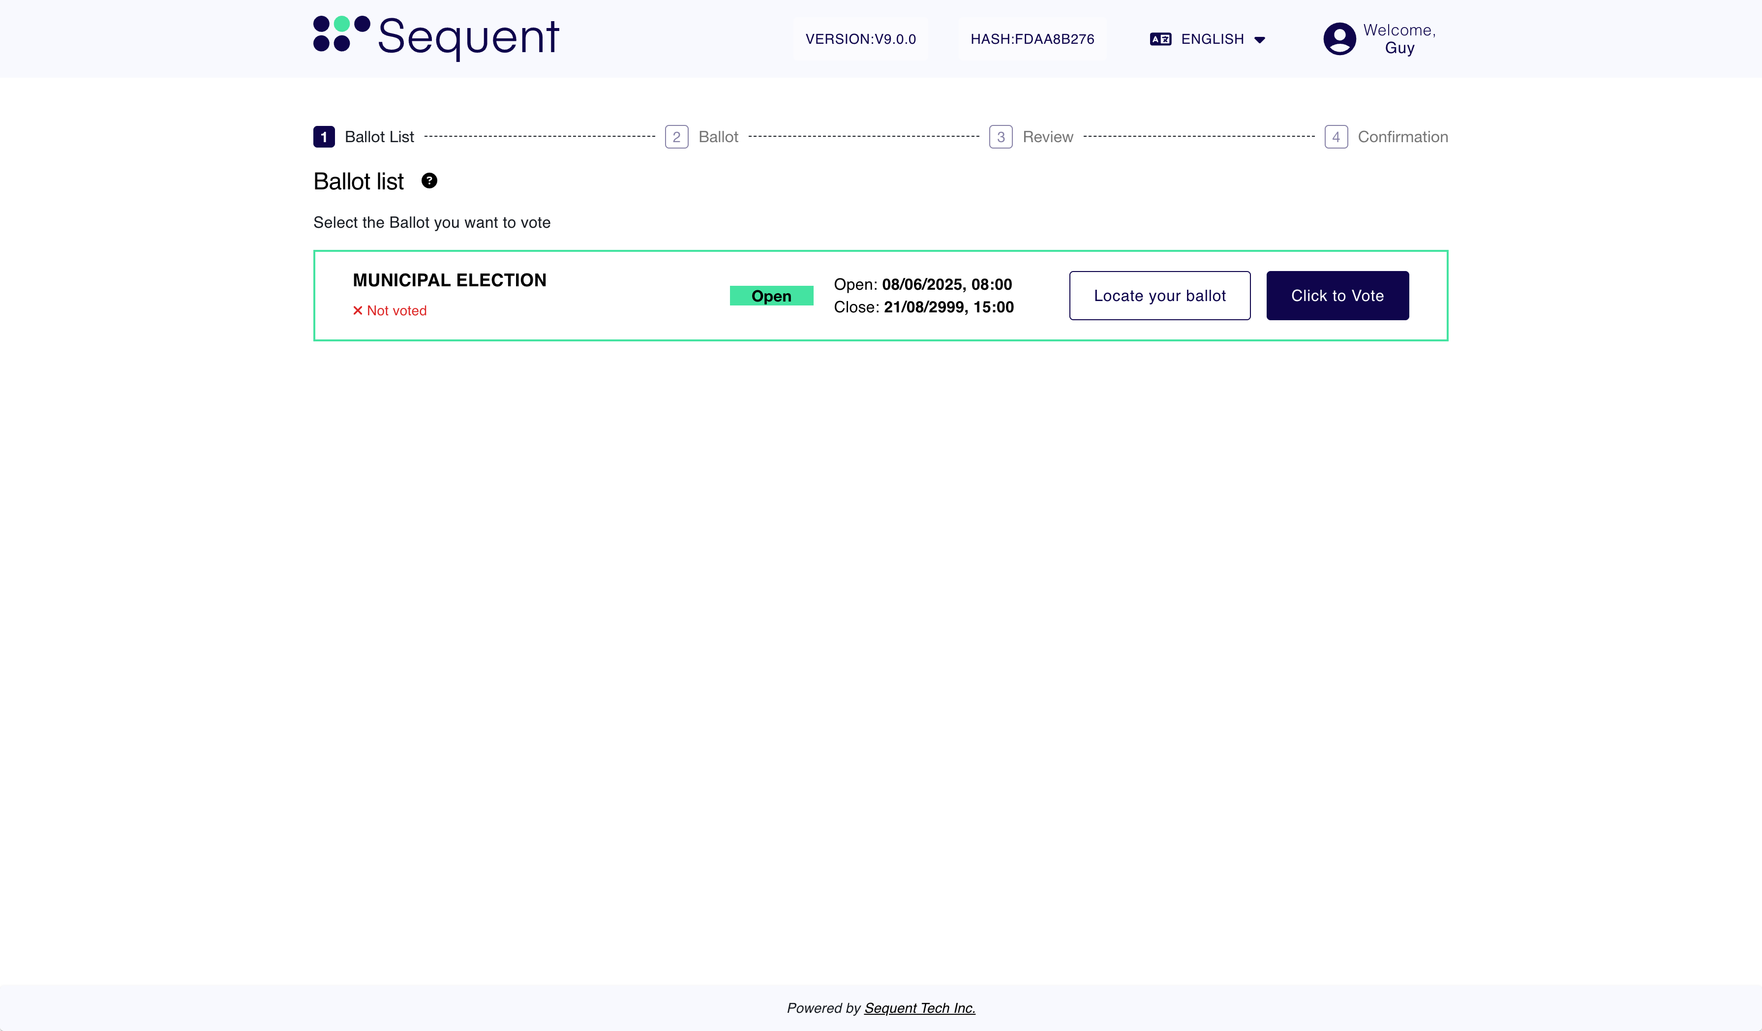Click the language dropdown arrow
Image resolution: width=1762 pixels, height=1031 pixels.
[x=1259, y=40]
